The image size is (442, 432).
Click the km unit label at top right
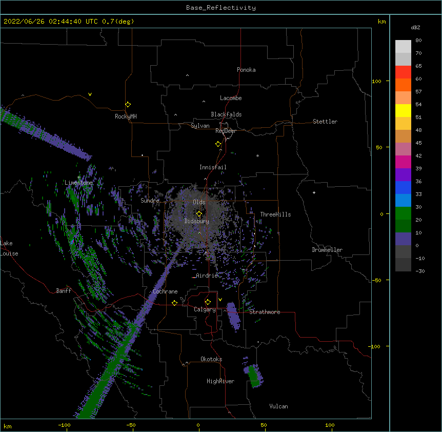pyautogui.click(x=381, y=22)
